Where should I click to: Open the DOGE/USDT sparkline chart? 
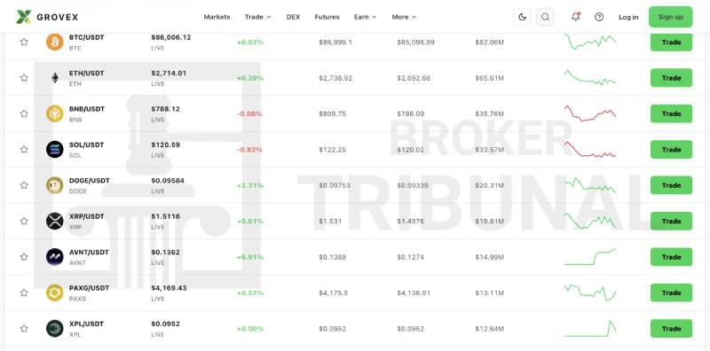(590, 185)
